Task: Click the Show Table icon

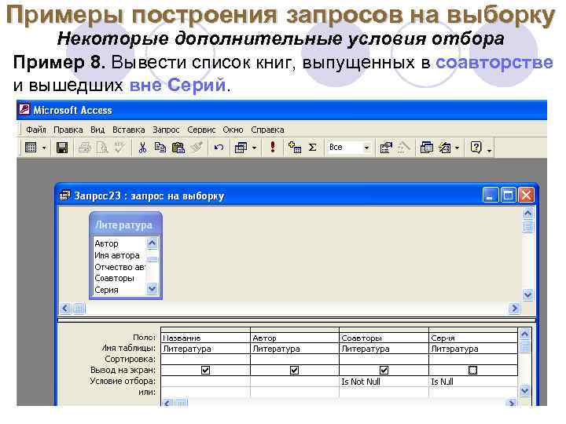Action: click(295, 148)
